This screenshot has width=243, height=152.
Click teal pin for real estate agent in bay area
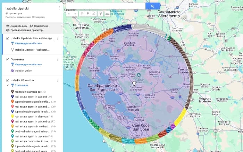(x=12, y=136)
